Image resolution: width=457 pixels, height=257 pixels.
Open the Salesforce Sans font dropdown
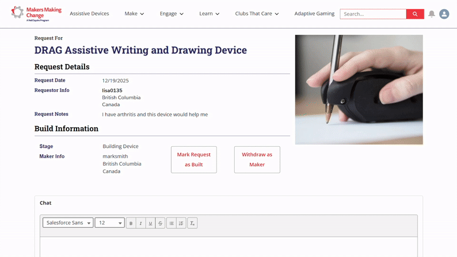[68, 223]
